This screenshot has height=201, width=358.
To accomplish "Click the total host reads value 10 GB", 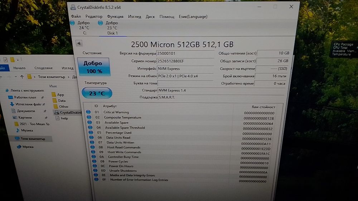I will click(x=274, y=53).
